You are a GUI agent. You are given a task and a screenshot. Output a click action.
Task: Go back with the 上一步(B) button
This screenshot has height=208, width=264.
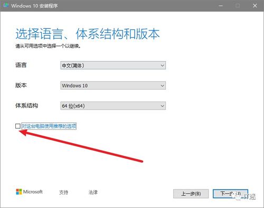tap(191, 194)
